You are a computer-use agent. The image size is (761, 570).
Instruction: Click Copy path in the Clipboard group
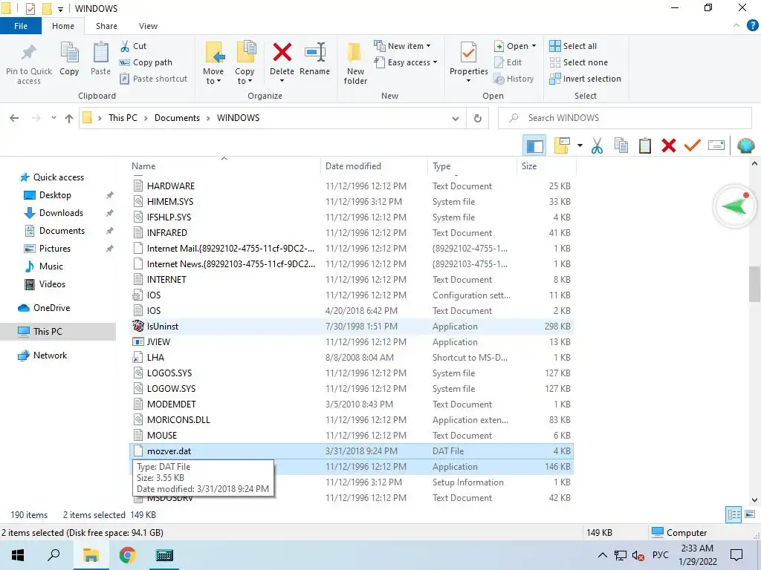click(x=146, y=62)
